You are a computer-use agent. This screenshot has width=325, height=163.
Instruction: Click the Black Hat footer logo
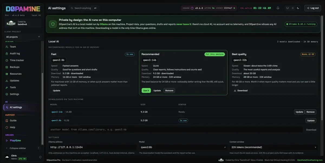(221, 160)
